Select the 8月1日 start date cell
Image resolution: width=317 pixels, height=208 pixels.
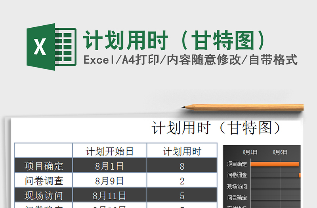click(x=110, y=165)
